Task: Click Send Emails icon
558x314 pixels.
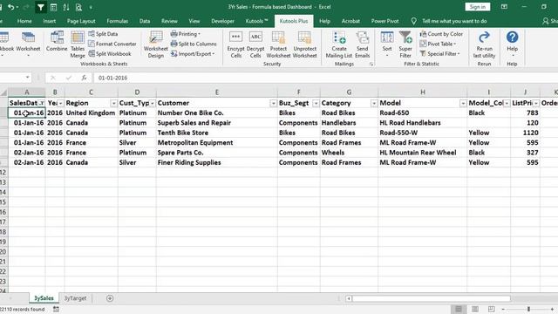Action: click(x=363, y=44)
